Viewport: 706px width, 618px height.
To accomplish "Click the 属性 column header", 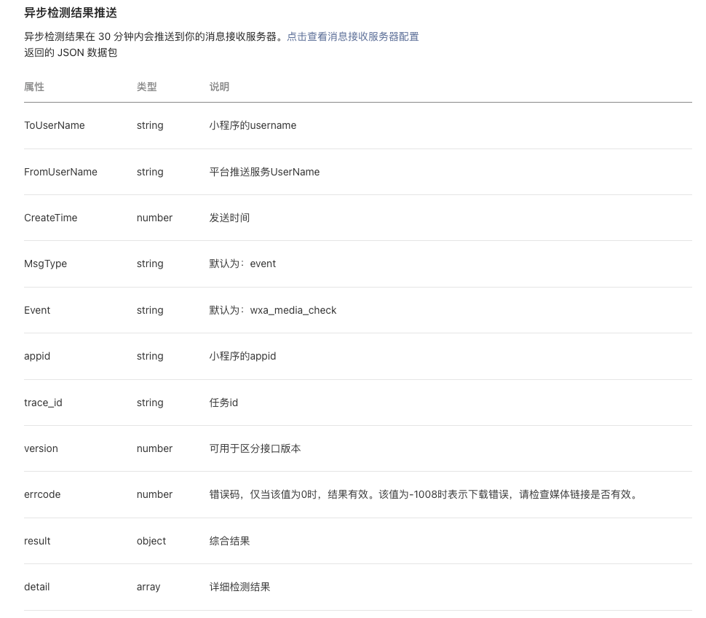I will tap(34, 87).
